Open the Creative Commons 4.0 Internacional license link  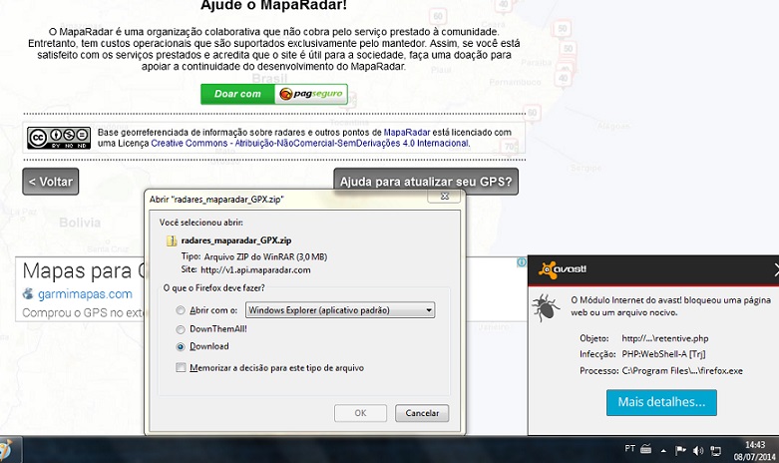pyautogui.click(x=309, y=143)
